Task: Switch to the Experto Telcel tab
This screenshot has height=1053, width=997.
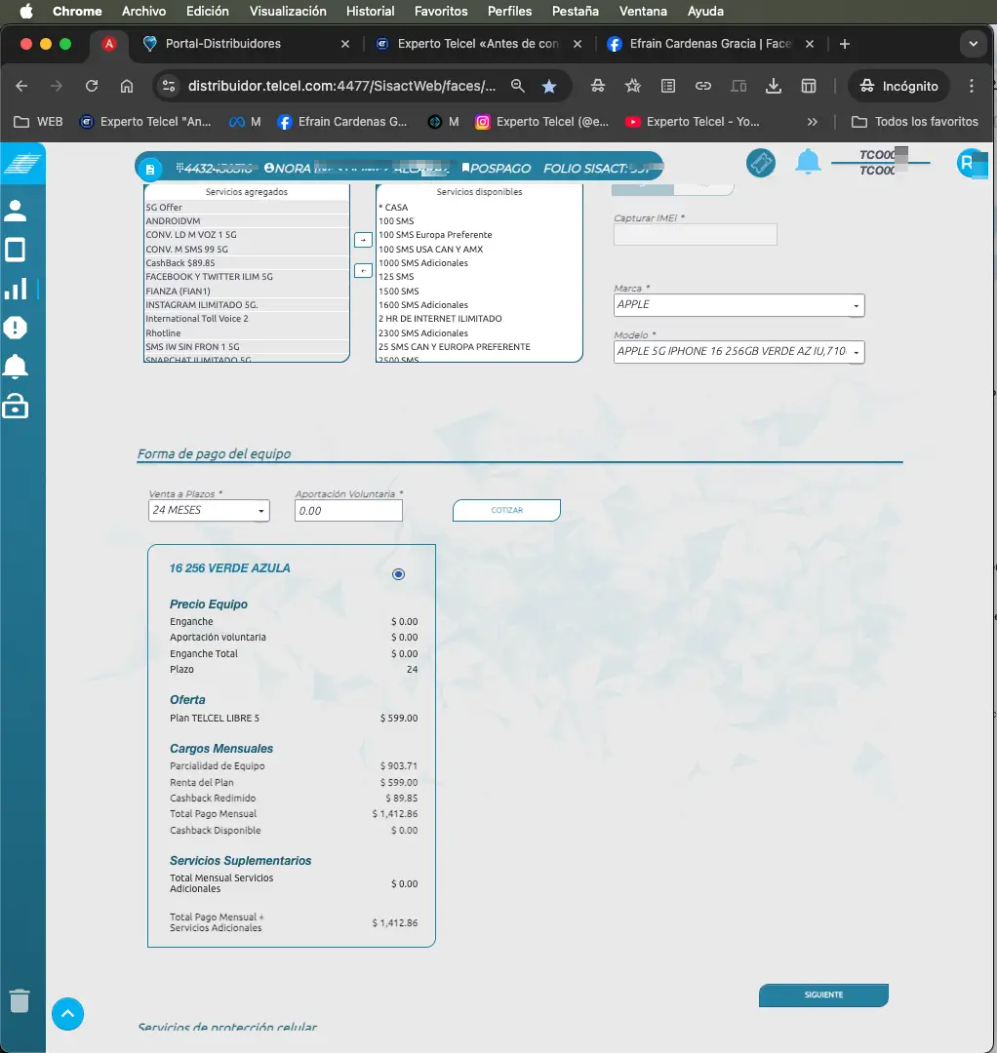Action: pyautogui.click(x=478, y=44)
